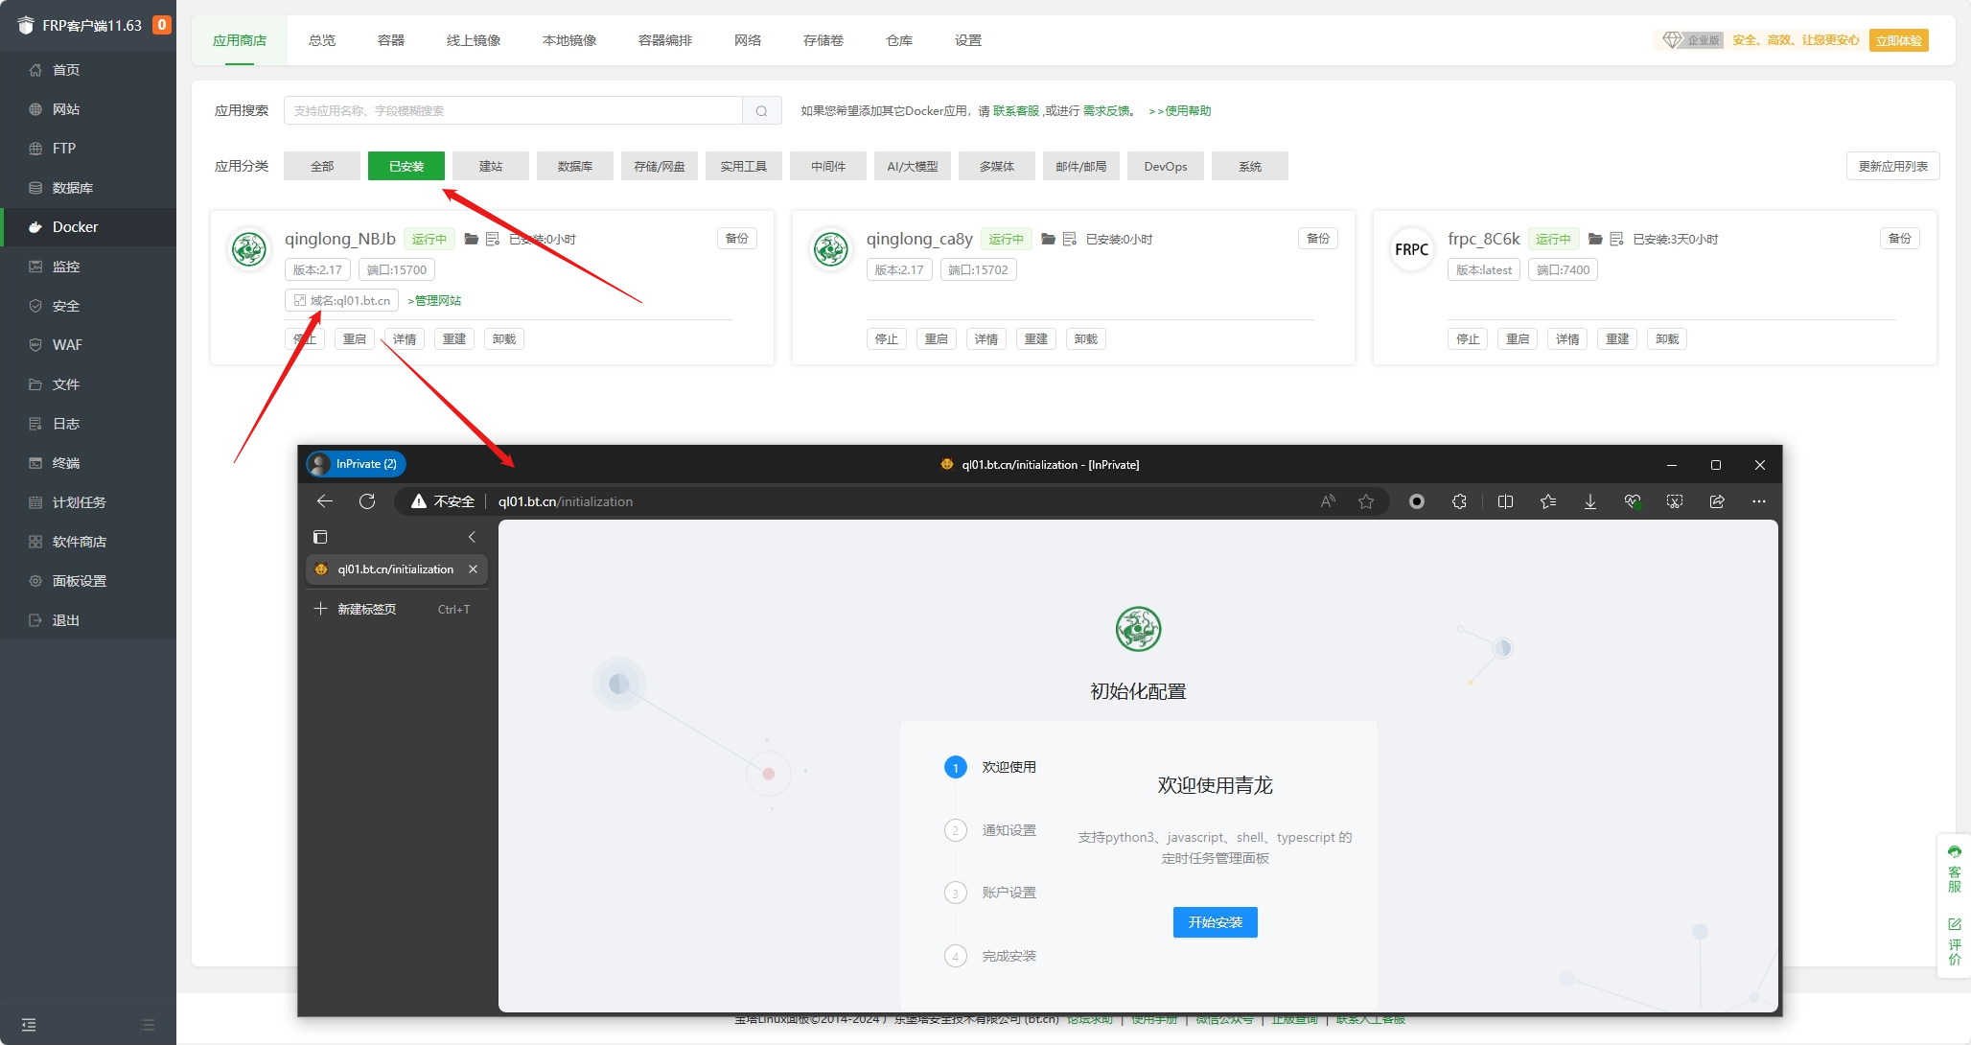
Task: Click the 使用帮助 link
Action: point(1180,111)
